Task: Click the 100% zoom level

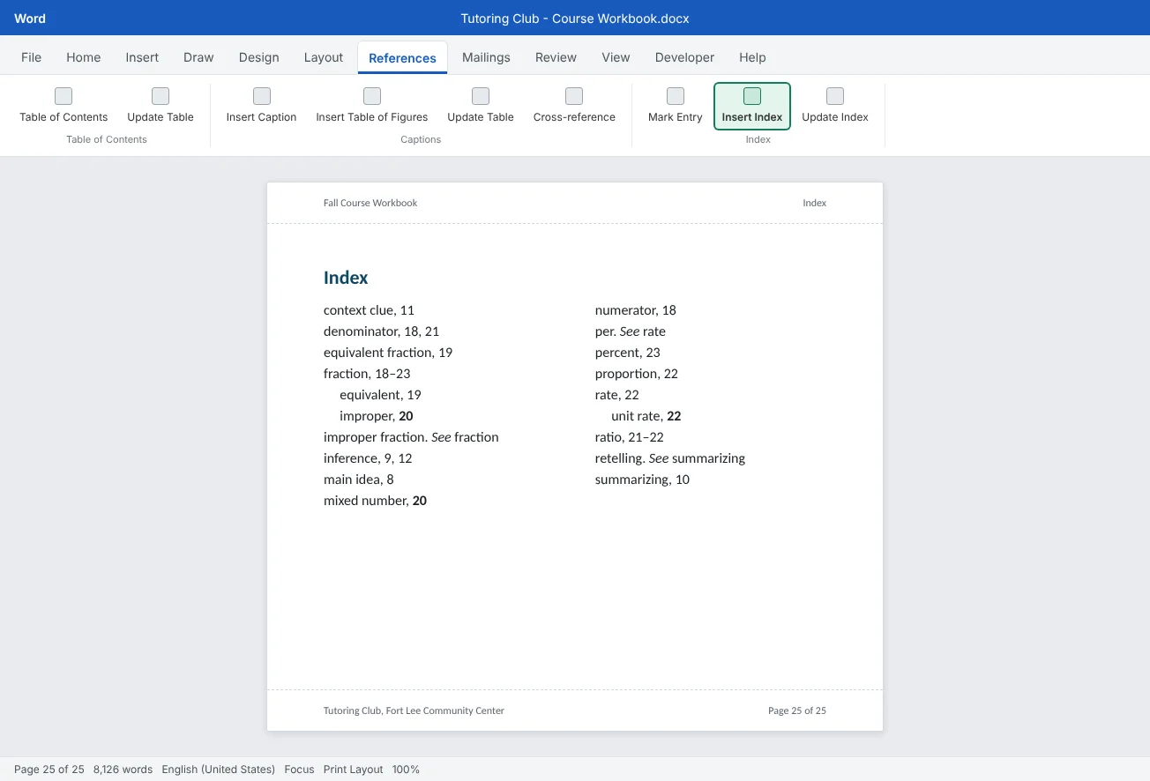Action: [x=406, y=770]
